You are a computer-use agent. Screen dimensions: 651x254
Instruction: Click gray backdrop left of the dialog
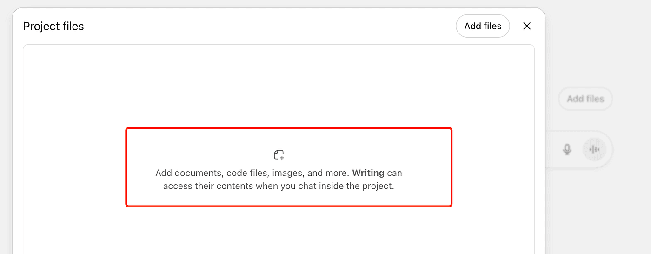(x=6, y=140)
